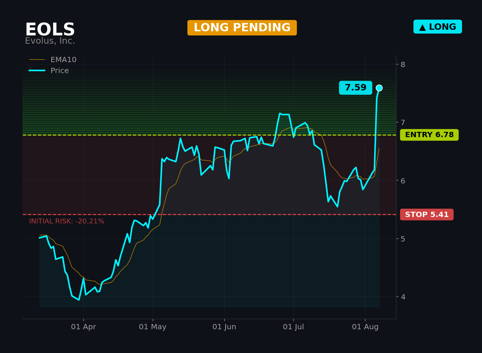The image size is (482, 353).
Task: Select the up-triangle icon in LONG badge
Action: pos(422,27)
